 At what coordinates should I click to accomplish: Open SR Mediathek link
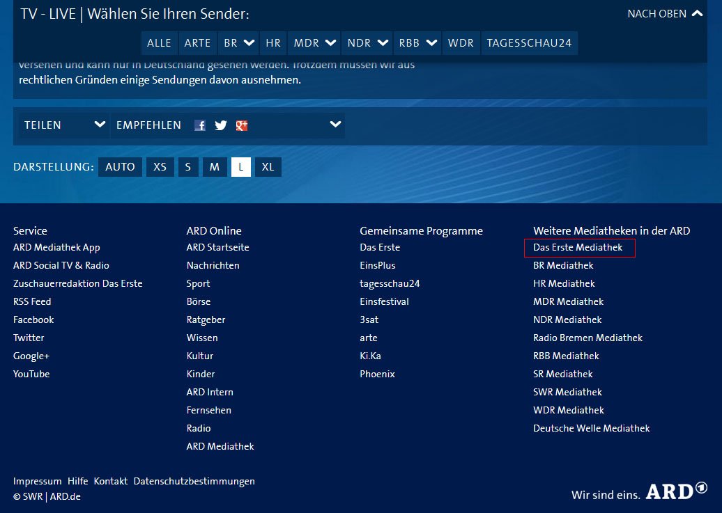(562, 374)
